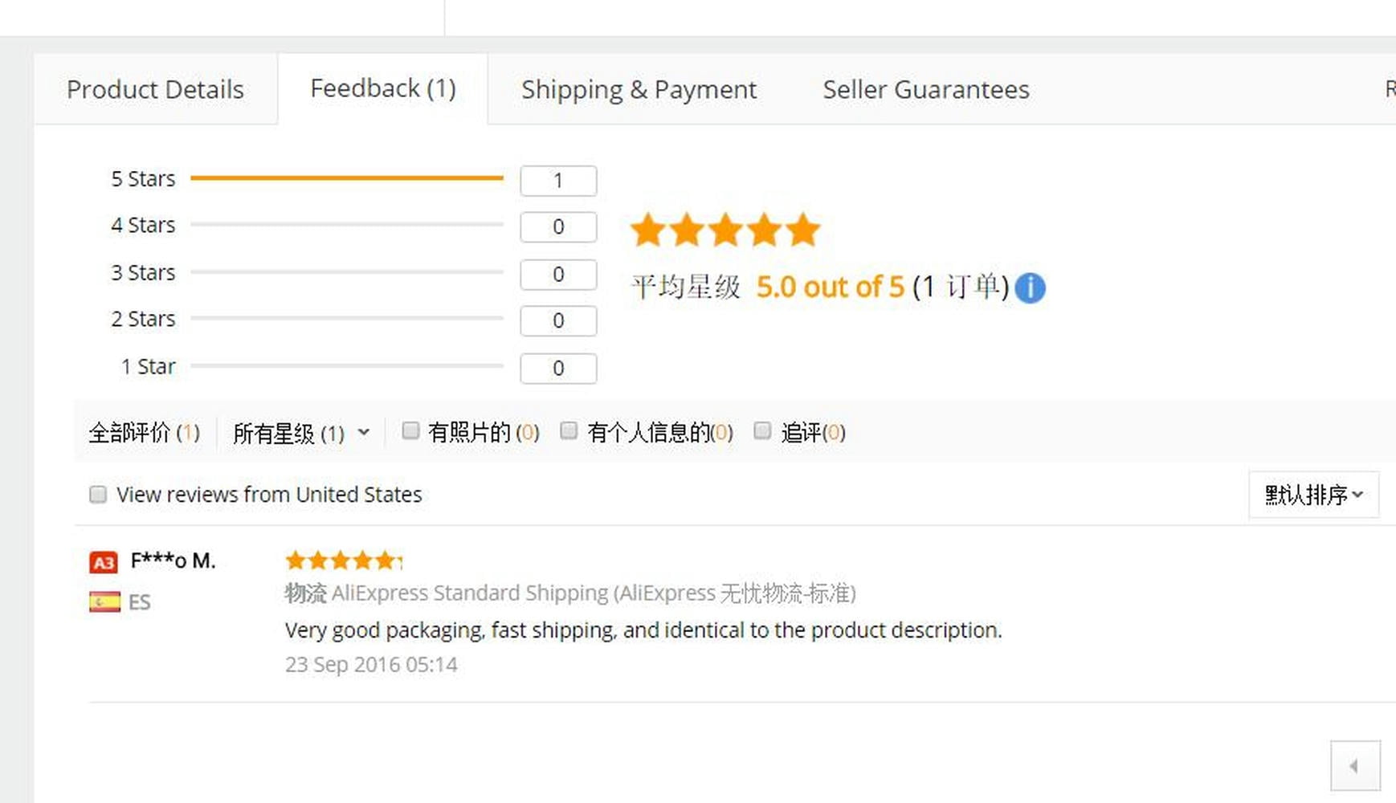The image size is (1396, 803).
Task: Select the A3 buyer level badge
Action: (103, 561)
